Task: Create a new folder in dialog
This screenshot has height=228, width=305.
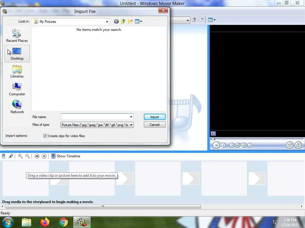Action: (x=130, y=21)
